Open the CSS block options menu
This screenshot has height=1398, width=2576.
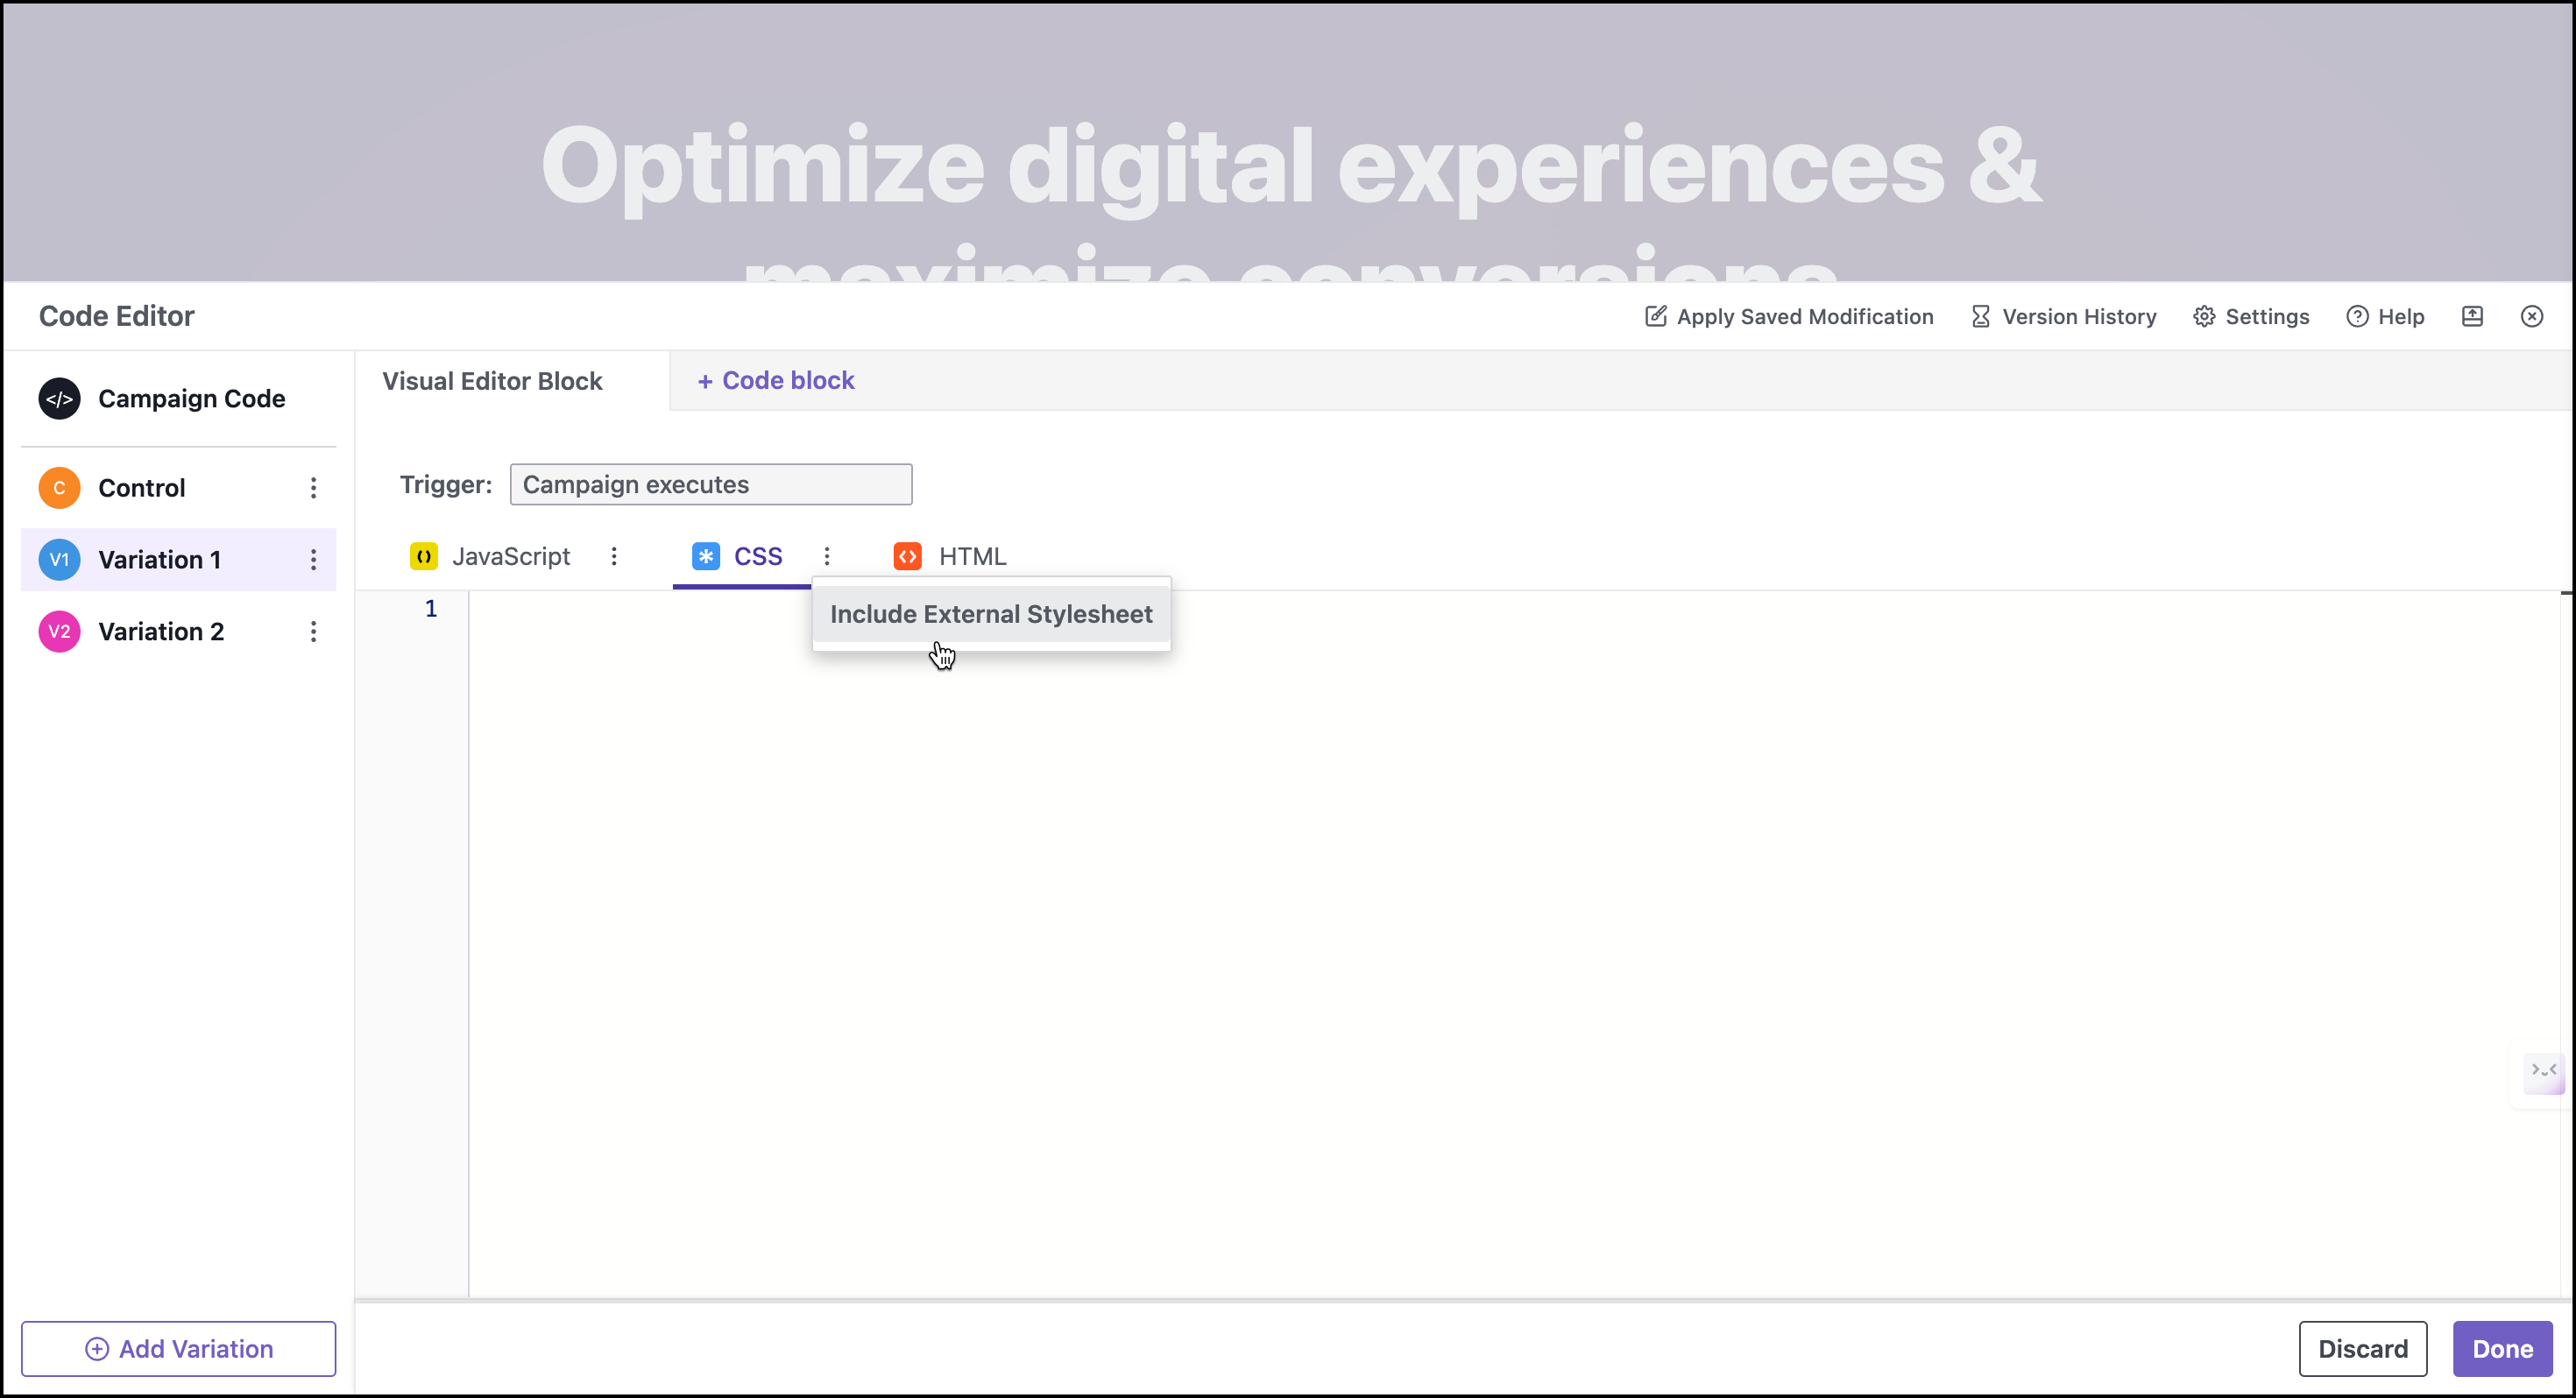pyautogui.click(x=827, y=556)
